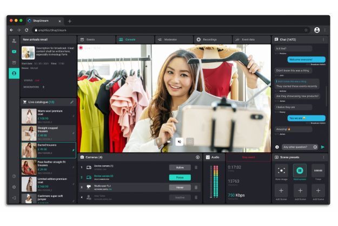Screen dimensions: 338x226
Task: Open the video broadcasts sidebar icon
Action: [14, 51]
